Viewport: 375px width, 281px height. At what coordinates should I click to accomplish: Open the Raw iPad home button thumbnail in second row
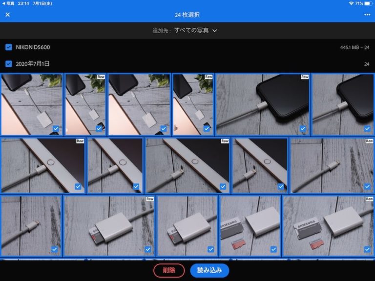coord(43,165)
